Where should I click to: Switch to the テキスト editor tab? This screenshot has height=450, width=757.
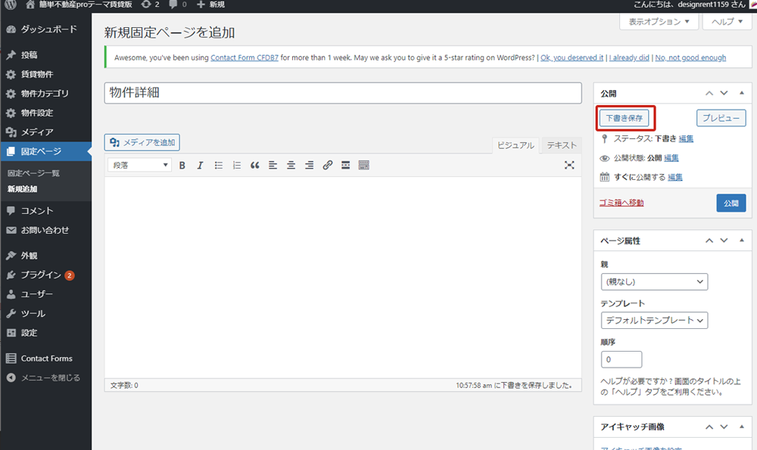tap(562, 145)
